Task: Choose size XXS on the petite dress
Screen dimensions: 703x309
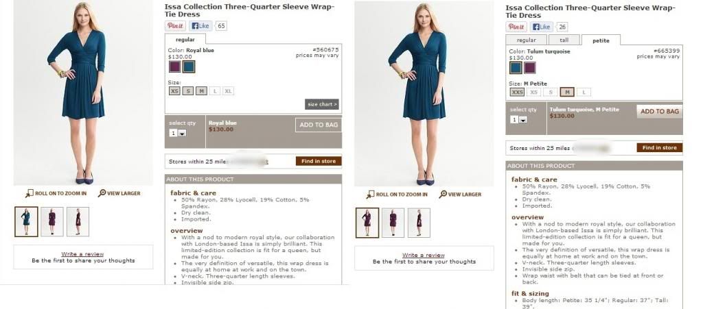Action: point(517,92)
